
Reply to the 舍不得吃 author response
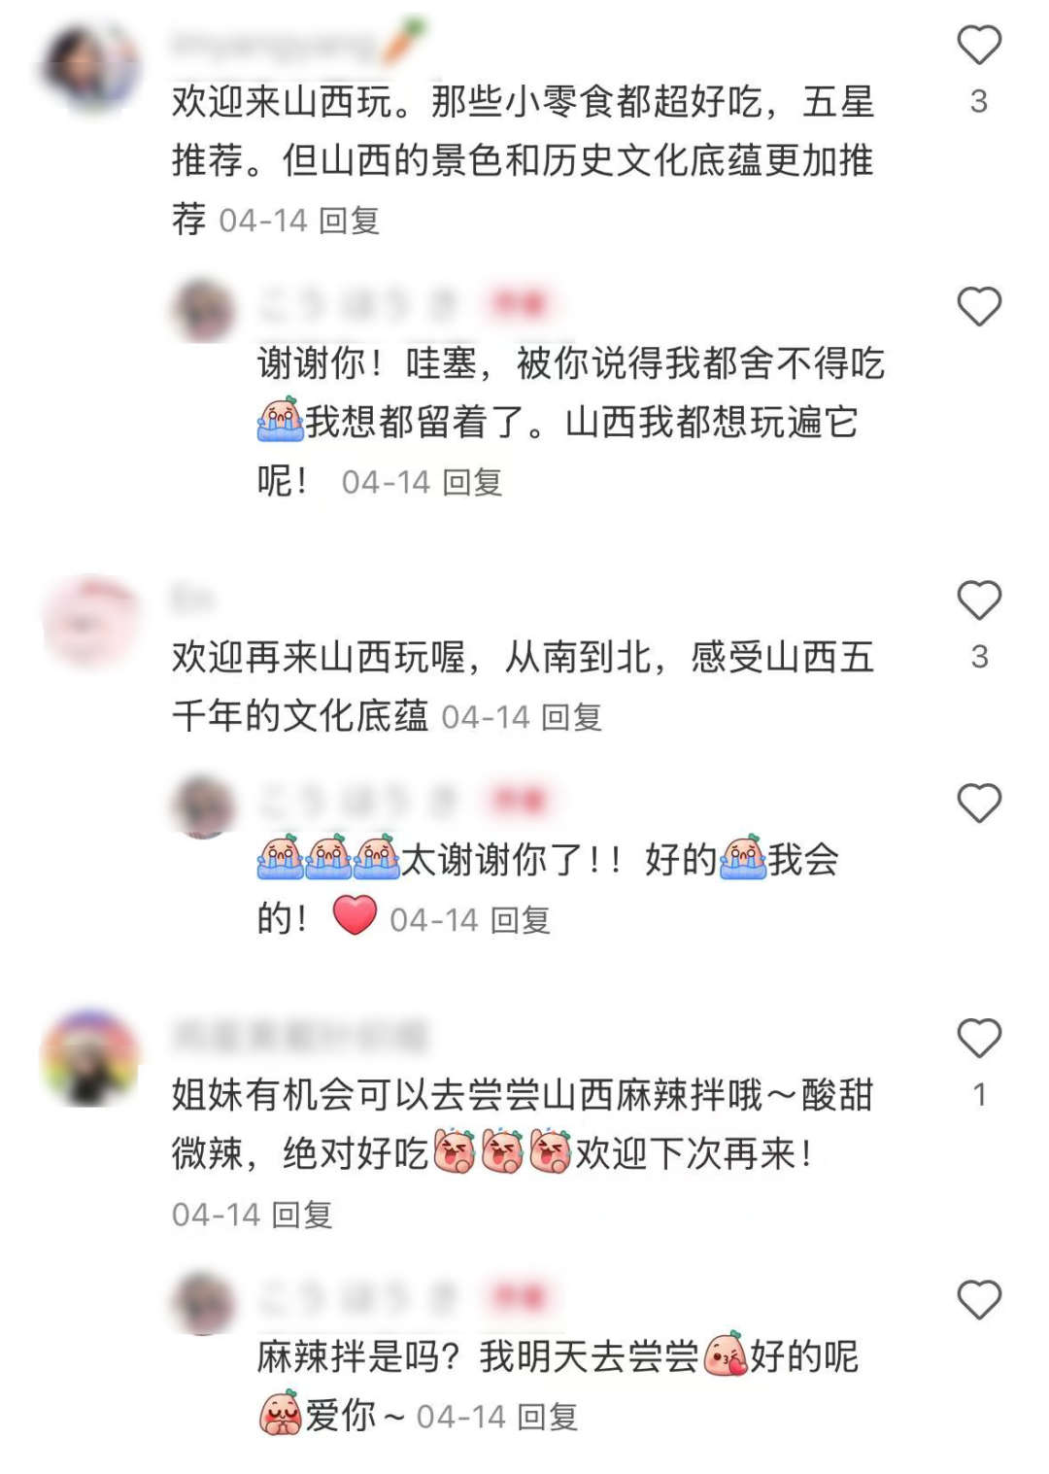473,483
